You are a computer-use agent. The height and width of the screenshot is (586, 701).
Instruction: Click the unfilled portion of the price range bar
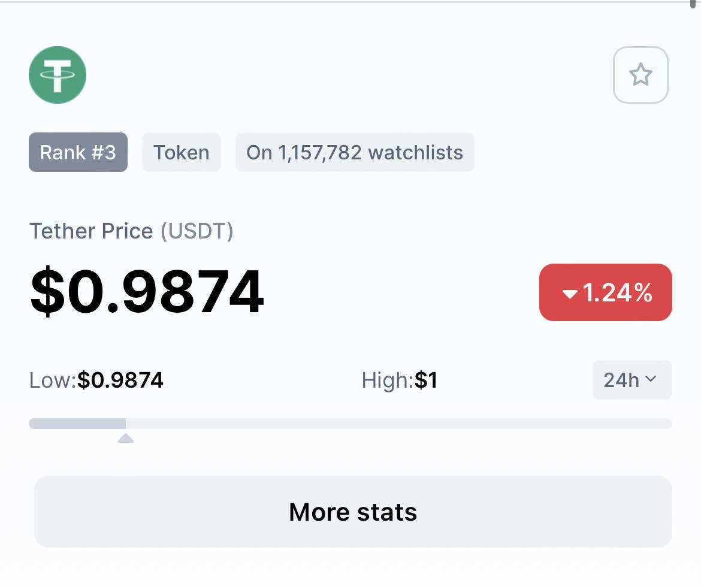(398, 424)
